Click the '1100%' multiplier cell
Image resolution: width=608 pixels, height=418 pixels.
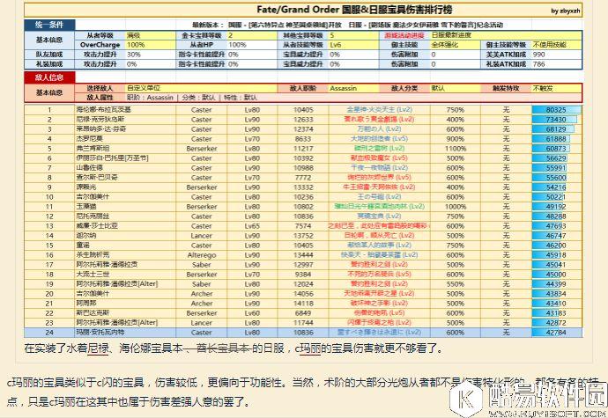[x=456, y=149]
